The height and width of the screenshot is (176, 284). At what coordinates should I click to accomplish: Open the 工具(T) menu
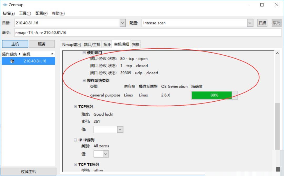tap(25, 13)
